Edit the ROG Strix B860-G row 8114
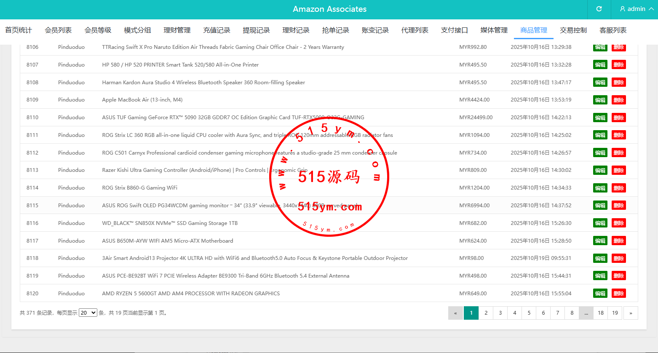This screenshot has width=658, height=353. tap(600, 188)
